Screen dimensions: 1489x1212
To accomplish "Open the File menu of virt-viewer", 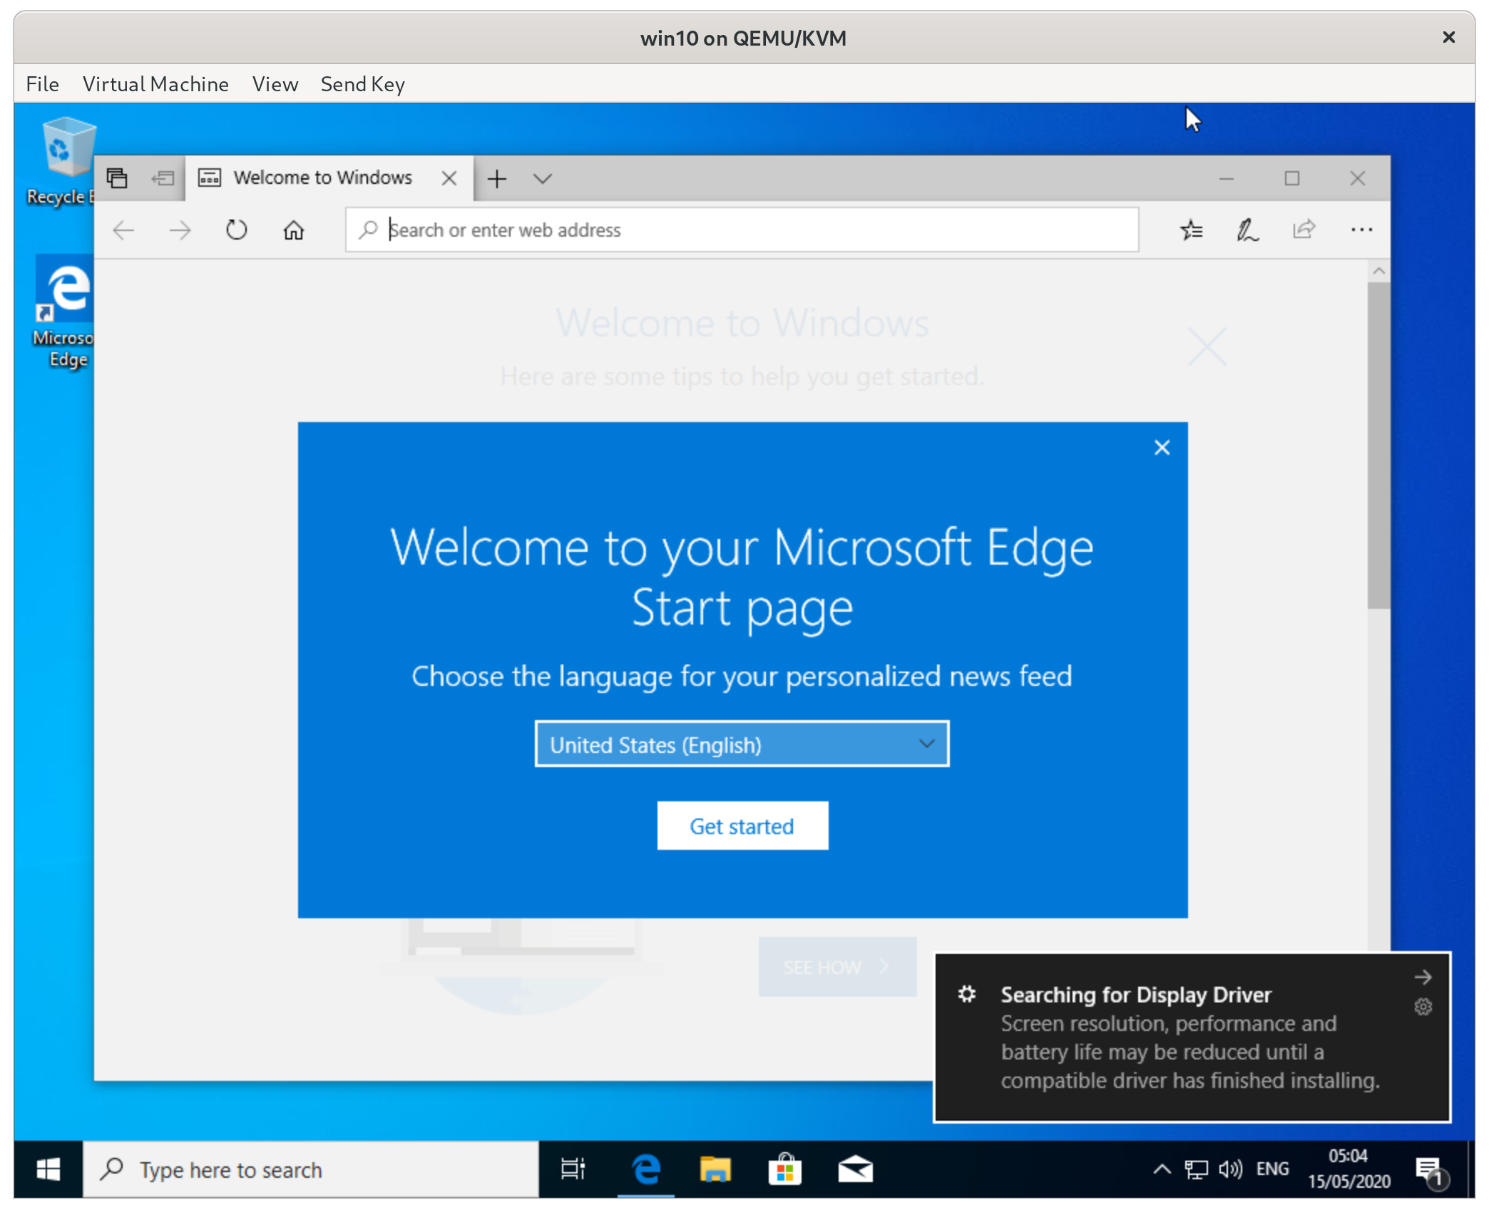I will click(42, 84).
